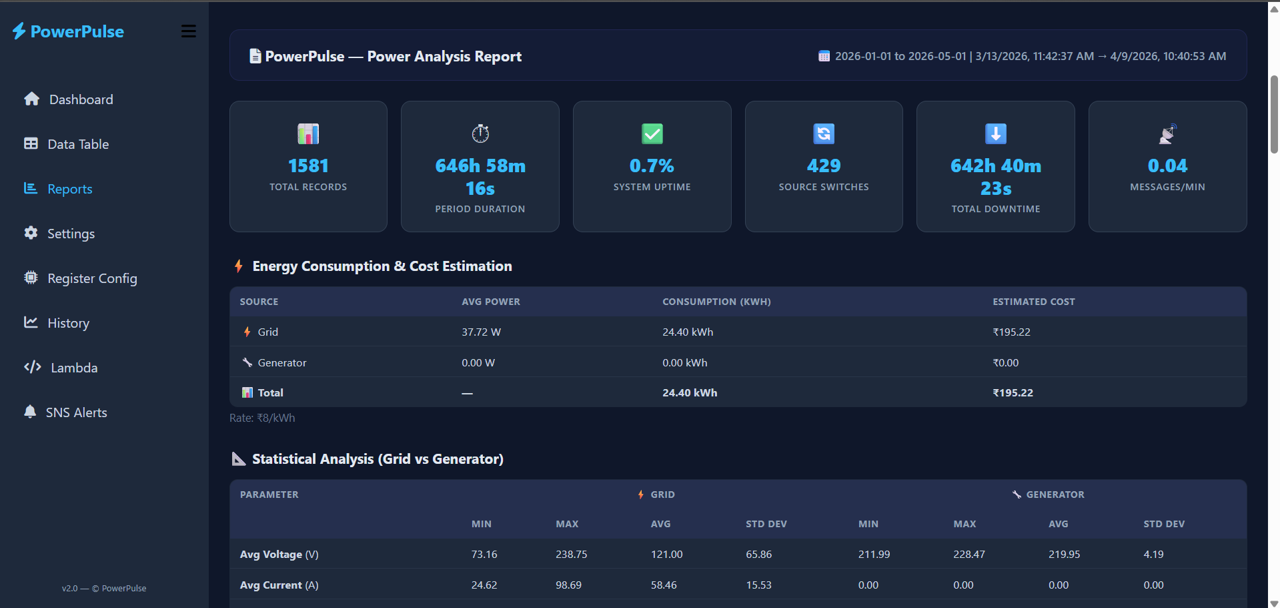
Task: Click the Reports chart icon in sidebar
Action: (x=31, y=188)
